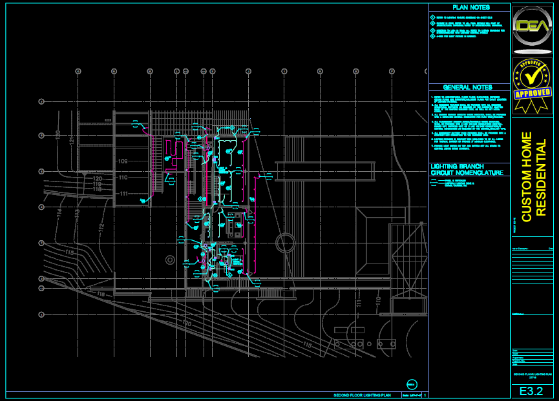Click the circular column symbol right of the building

(284, 243)
